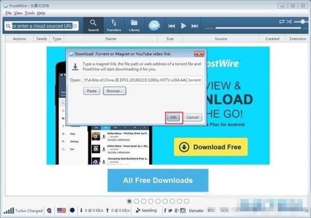The height and width of the screenshot is (218, 311).
Task: Click the Paste button in dialog
Action: click(x=91, y=91)
